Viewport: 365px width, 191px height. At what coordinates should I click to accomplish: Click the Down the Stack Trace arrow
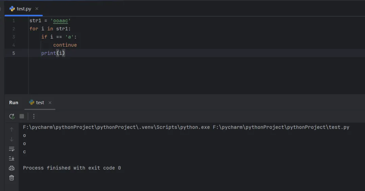click(12, 139)
